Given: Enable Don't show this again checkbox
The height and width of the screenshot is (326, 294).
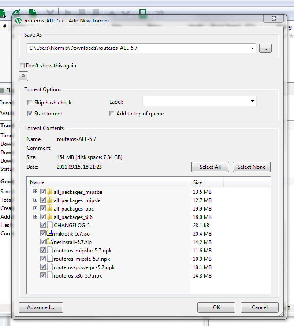Looking at the screenshot, I should [x=22, y=66].
